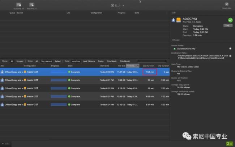Show only Failed jobs
235x147 pixels.
pyautogui.click(x=57, y=61)
